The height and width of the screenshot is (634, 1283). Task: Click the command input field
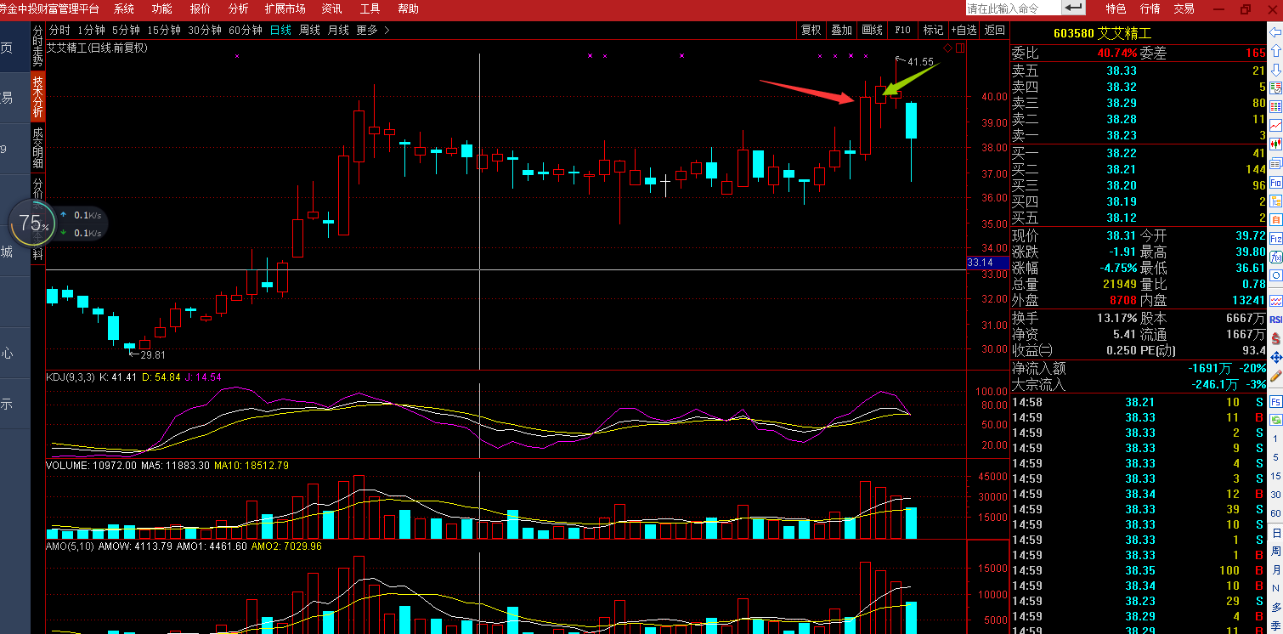click(x=1014, y=8)
